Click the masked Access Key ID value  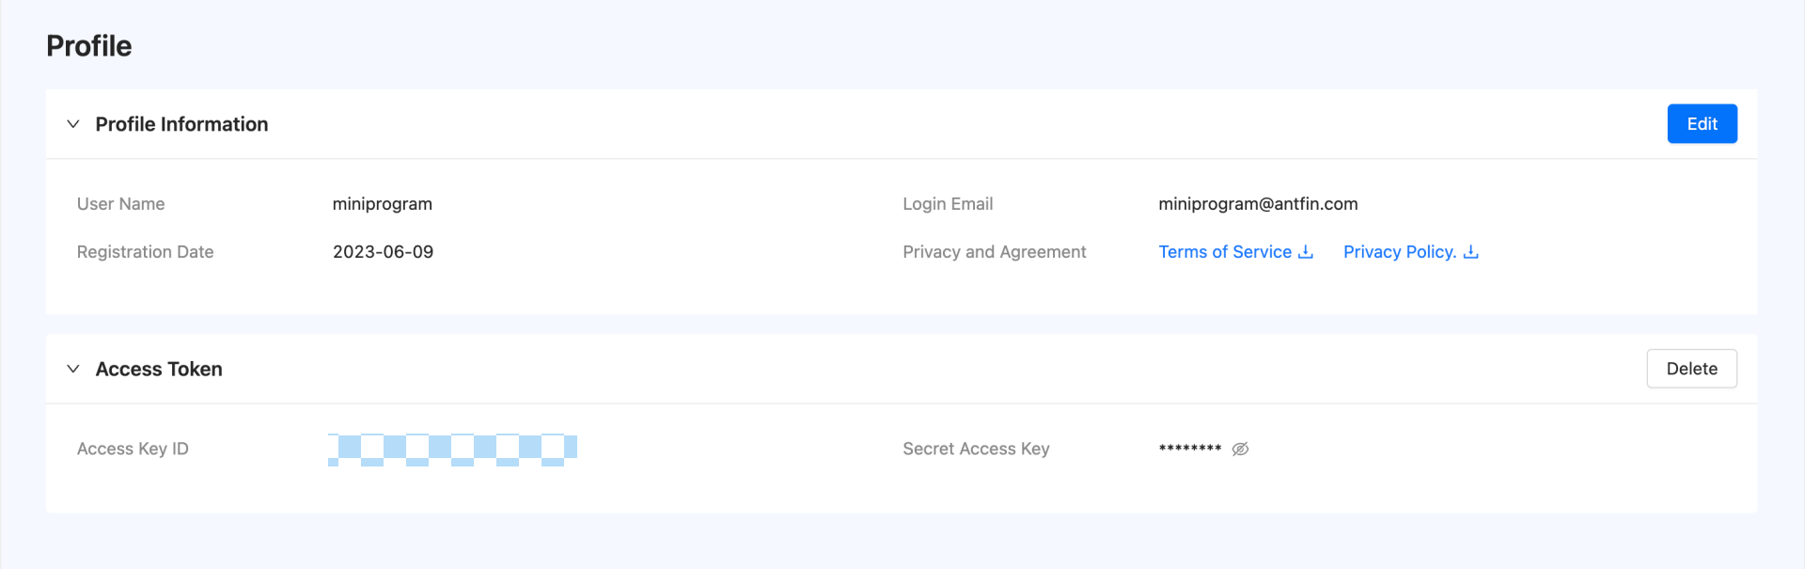pyautogui.click(x=452, y=449)
